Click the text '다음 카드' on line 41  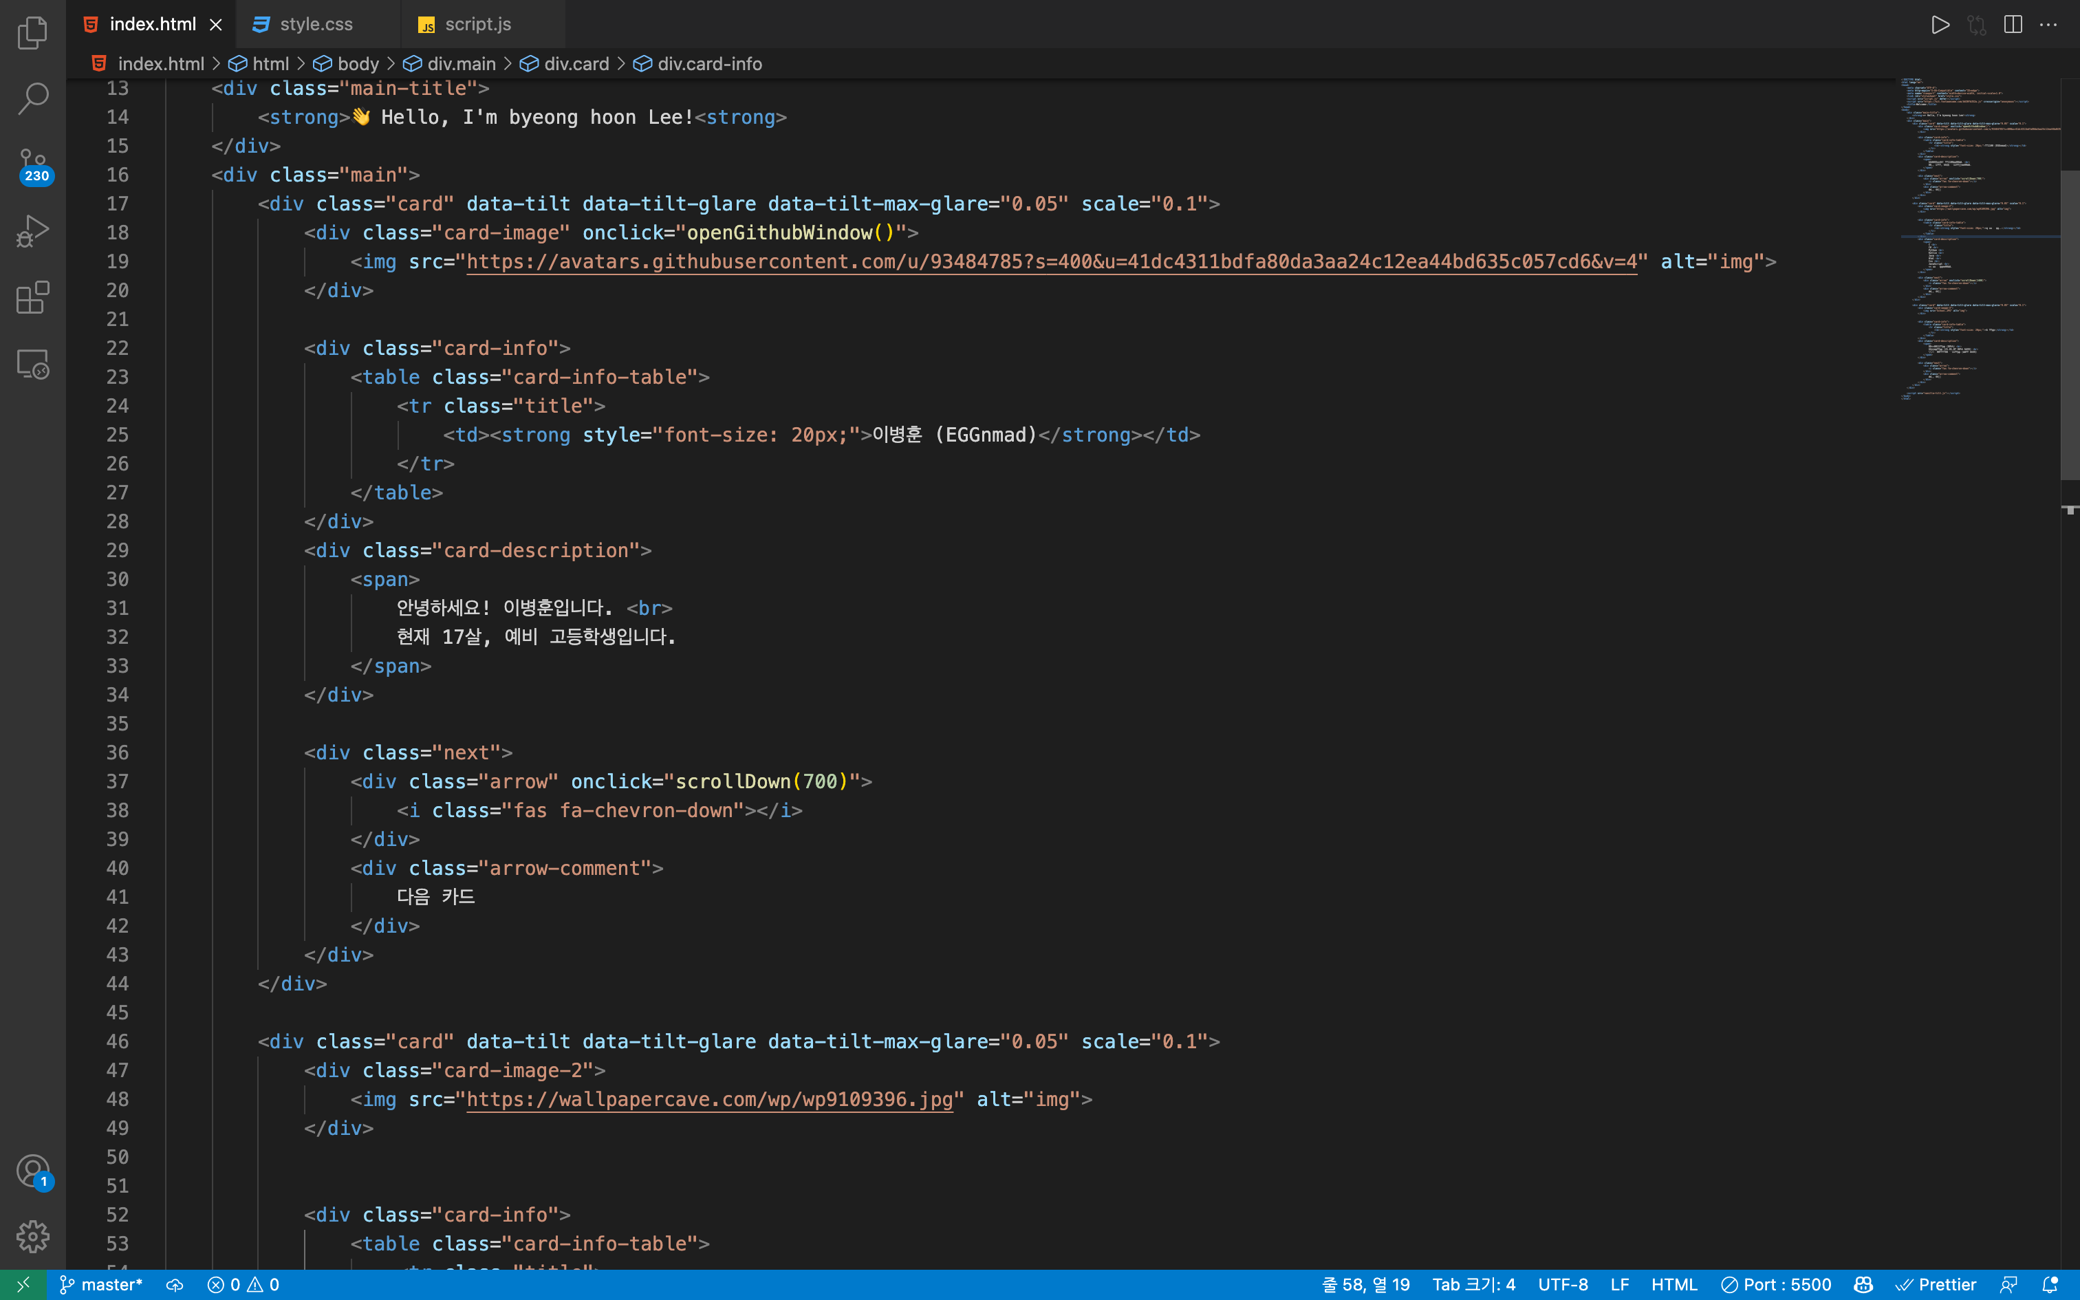(x=436, y=897)
